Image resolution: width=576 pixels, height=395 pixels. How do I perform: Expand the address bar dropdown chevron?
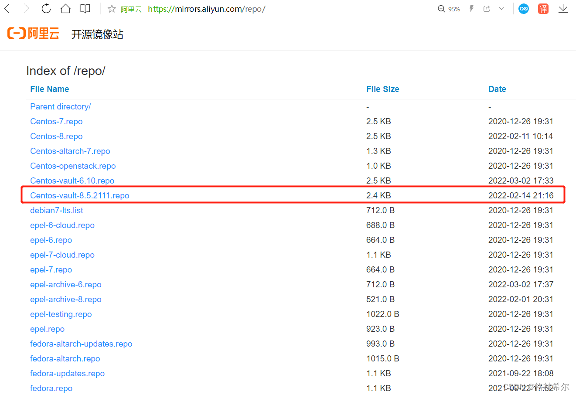pyautogui.click(x=501, y=9)
